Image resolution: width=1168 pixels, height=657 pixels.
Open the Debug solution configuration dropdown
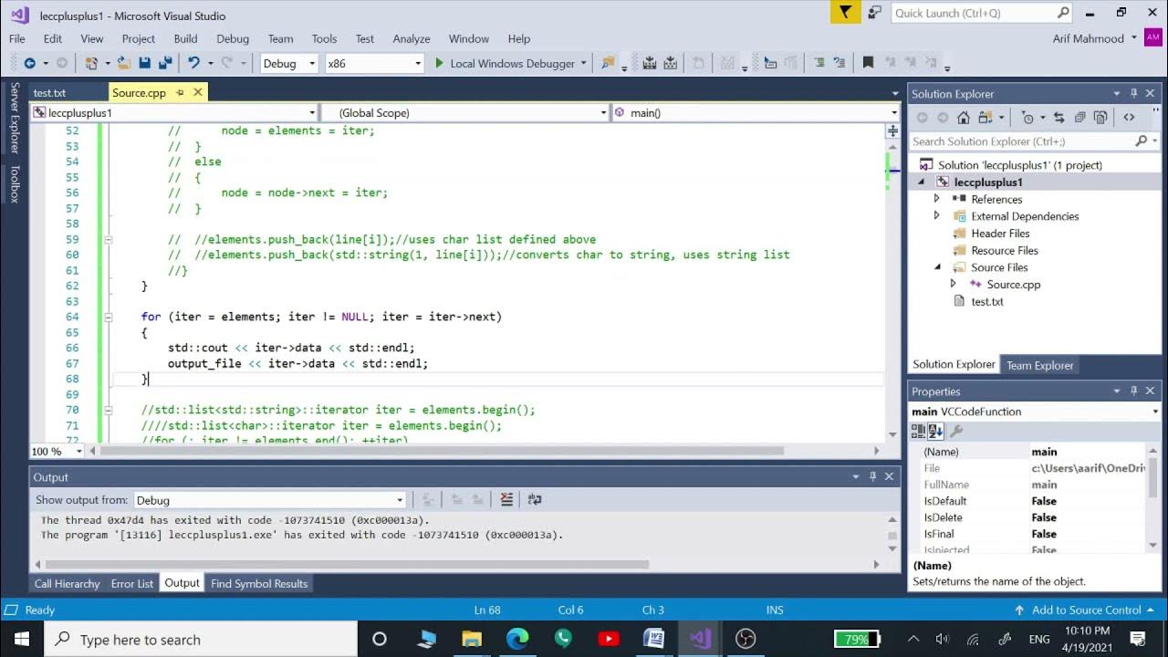[x=288, y=63]
